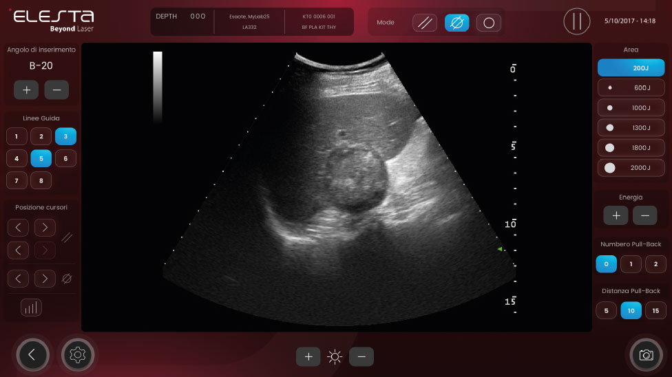Click the sun brightness icon
This screenshot has height=377, width=672.
point(335,356)
